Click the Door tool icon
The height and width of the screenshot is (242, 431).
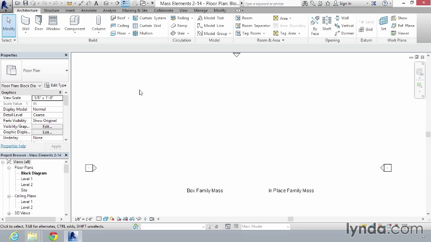coord(39,24)
